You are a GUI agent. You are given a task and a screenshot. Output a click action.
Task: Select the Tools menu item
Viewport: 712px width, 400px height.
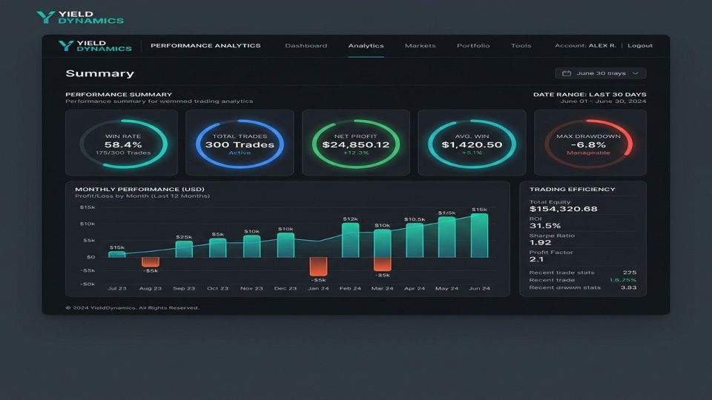521,45
